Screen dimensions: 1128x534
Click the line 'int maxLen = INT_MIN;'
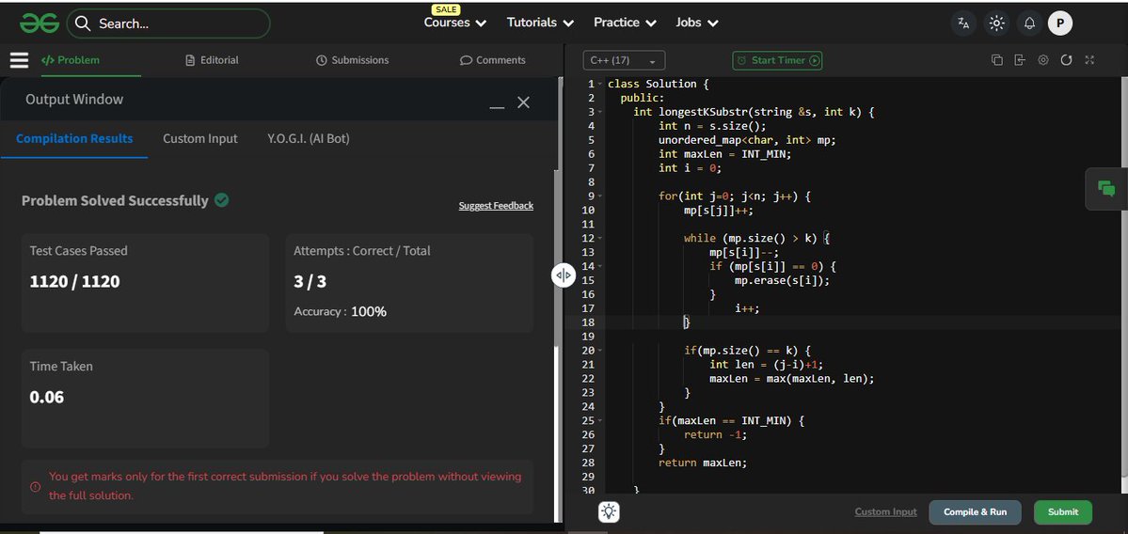[724, 154]
